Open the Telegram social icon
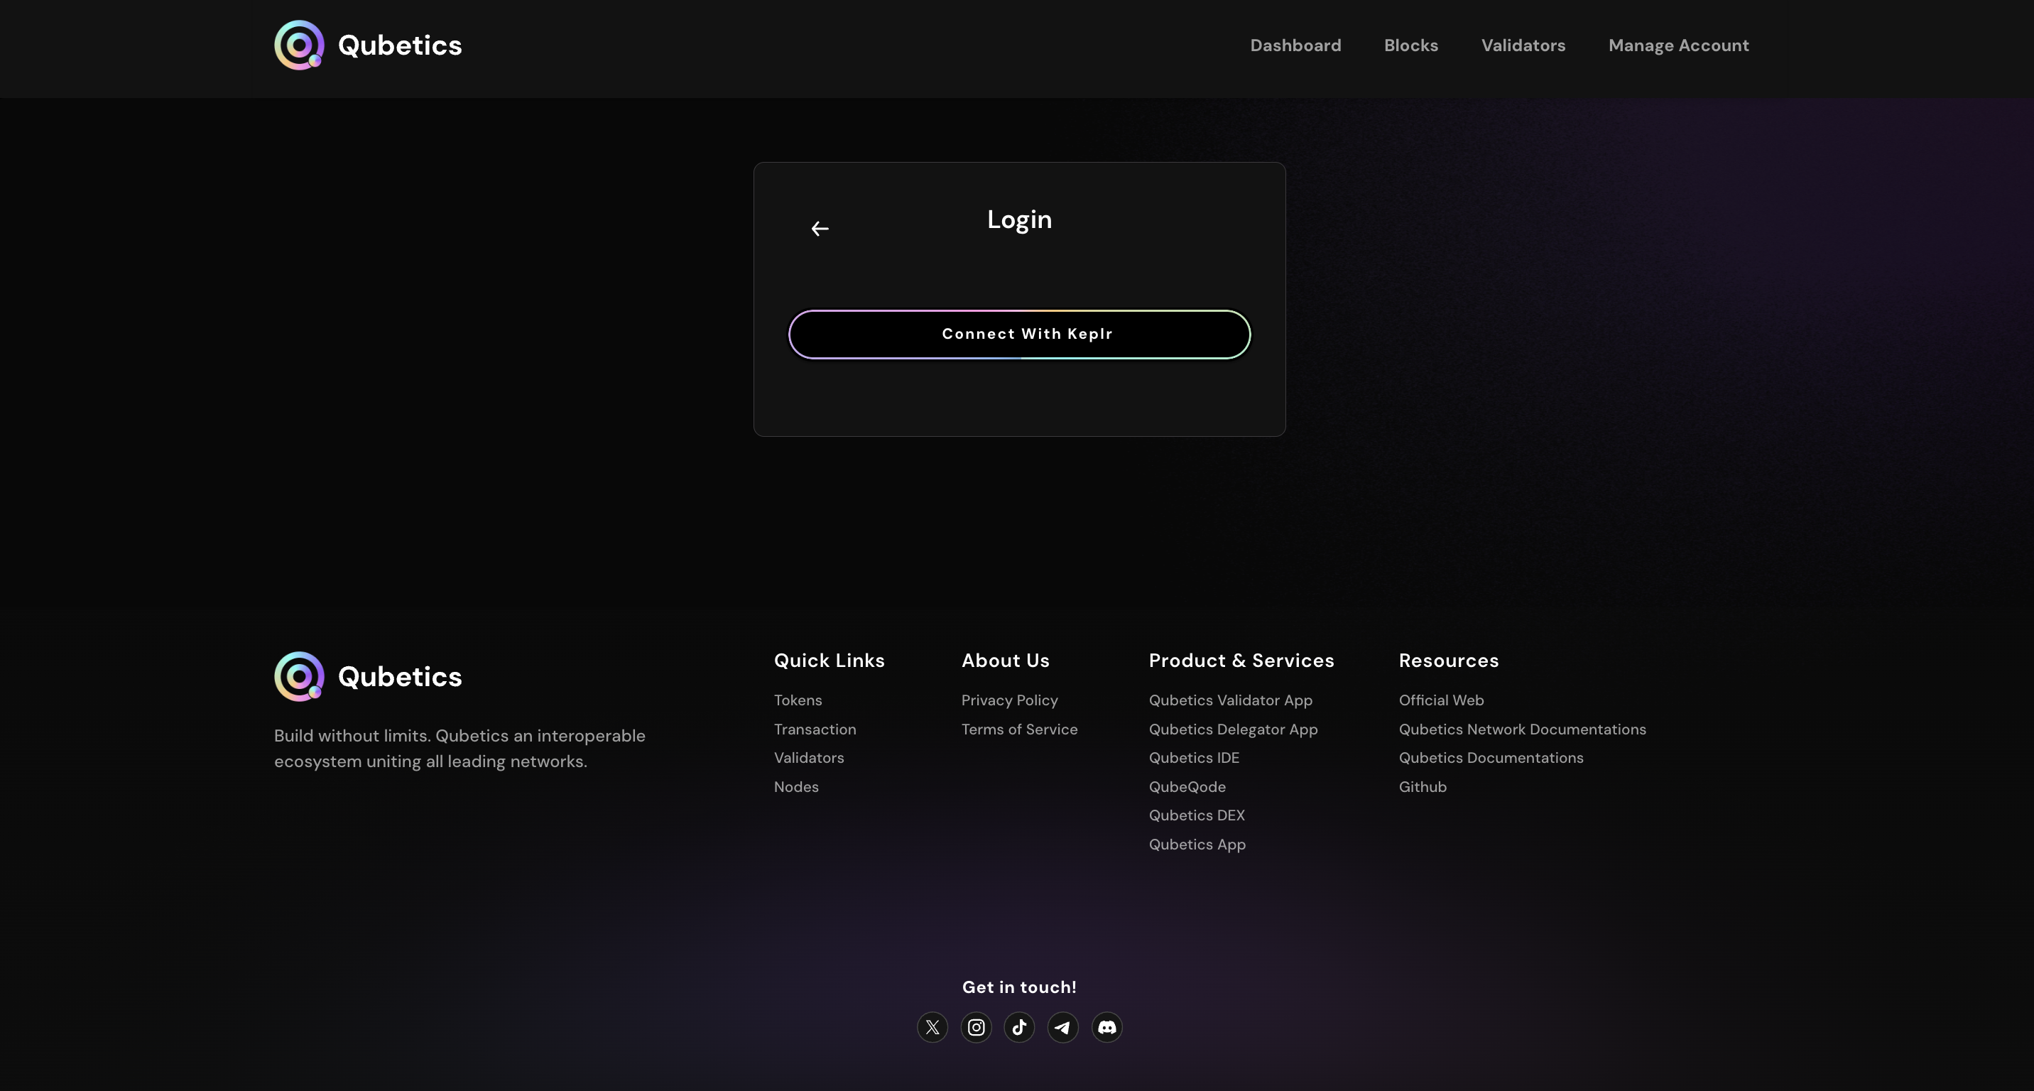 1062,1027
